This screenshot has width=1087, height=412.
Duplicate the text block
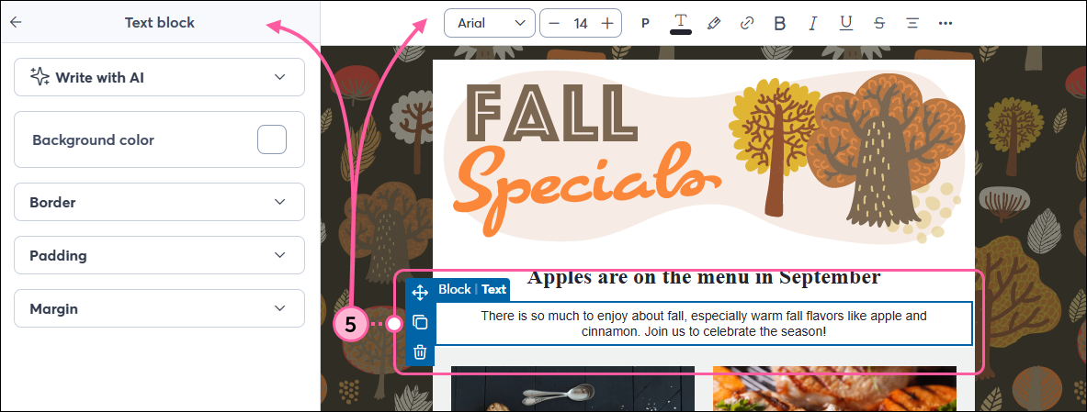(419, 323)
